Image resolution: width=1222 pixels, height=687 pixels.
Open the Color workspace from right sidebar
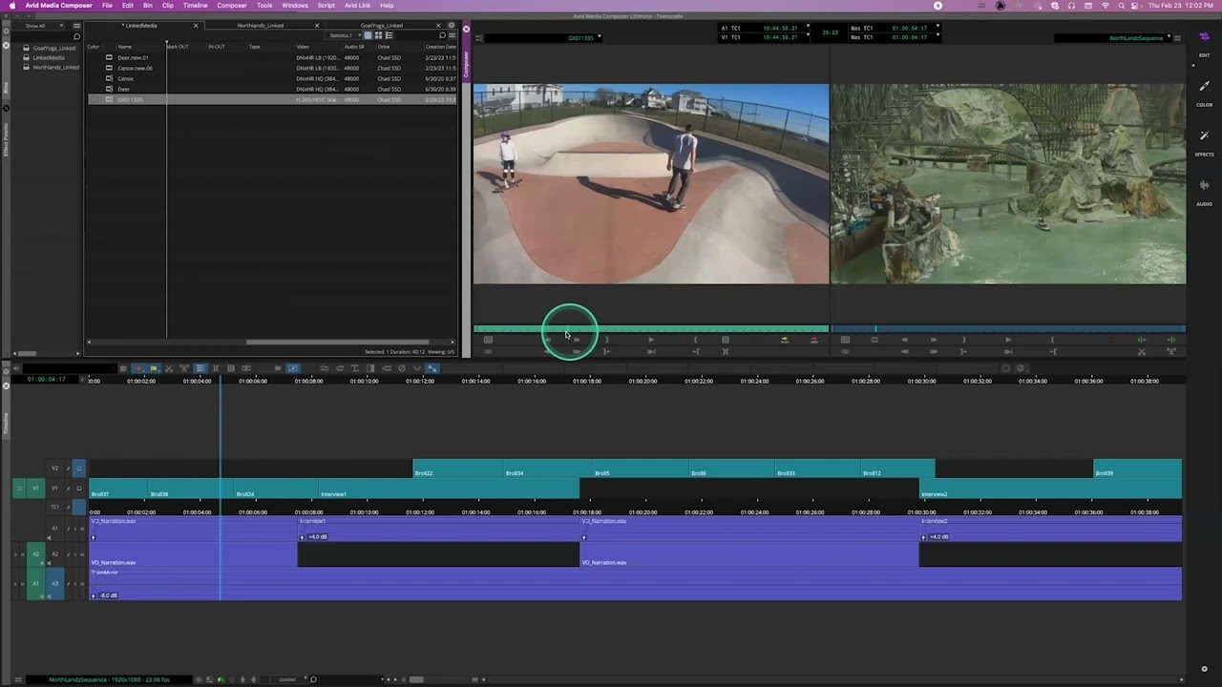pyautogui.click(x=1204, y=93)
